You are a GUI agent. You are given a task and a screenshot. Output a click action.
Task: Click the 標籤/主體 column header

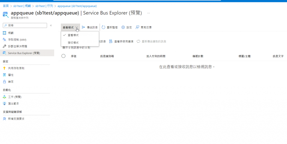click(244, 56)
